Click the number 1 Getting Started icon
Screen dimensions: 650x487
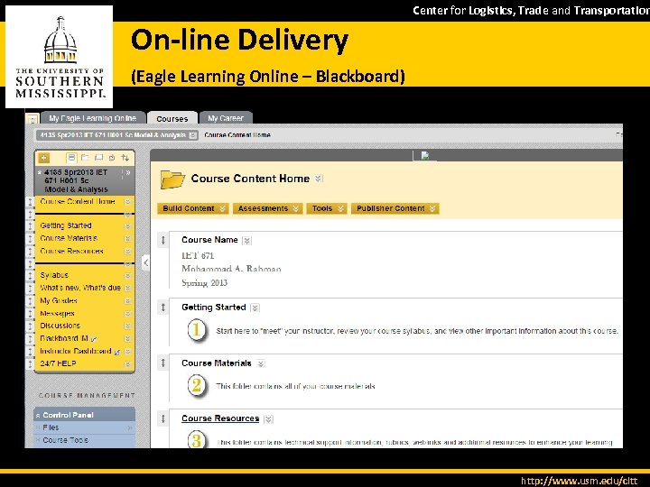[x=197, y=330]
